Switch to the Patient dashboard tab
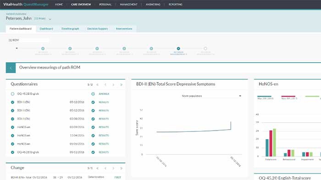The height and width of the screenshot is (180, 321). pyautogui.click(x=21, y=29)
